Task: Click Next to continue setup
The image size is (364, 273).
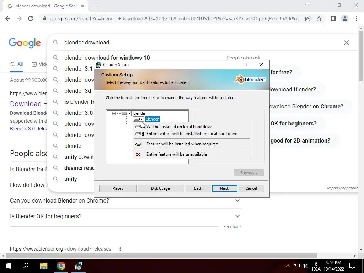Action: 224,188
